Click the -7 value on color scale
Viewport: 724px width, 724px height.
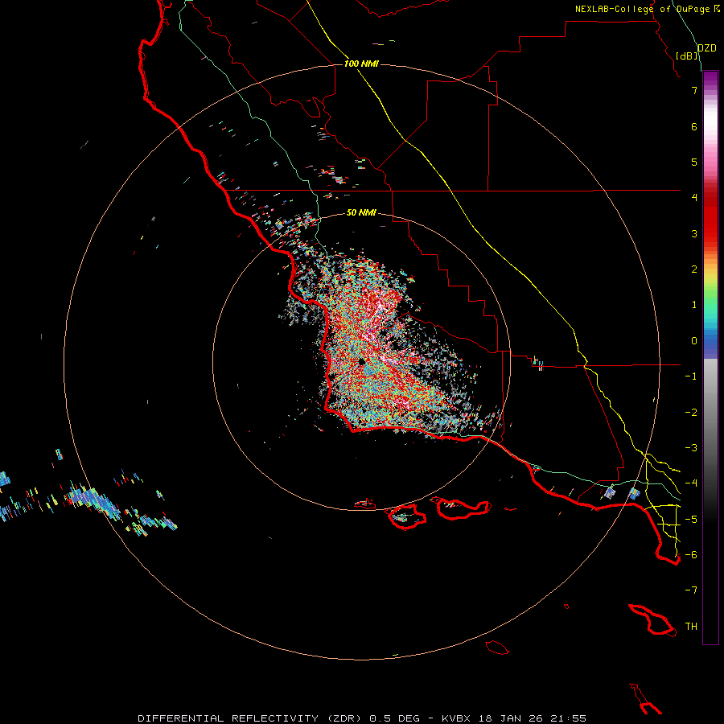point(691,590)
